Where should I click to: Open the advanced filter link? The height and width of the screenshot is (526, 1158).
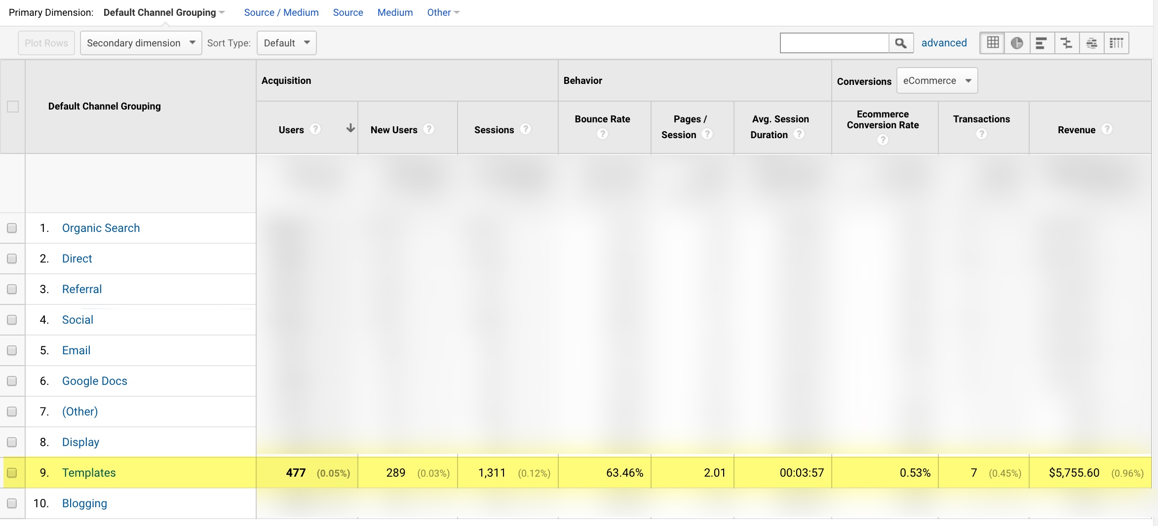tap(944, 43)
